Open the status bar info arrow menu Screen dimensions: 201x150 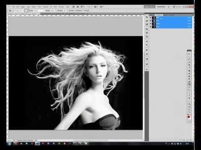click(36, 140)
